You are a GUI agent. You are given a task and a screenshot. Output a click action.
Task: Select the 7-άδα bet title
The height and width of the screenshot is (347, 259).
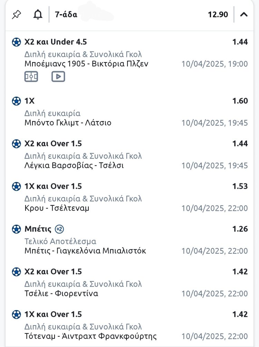66,15
